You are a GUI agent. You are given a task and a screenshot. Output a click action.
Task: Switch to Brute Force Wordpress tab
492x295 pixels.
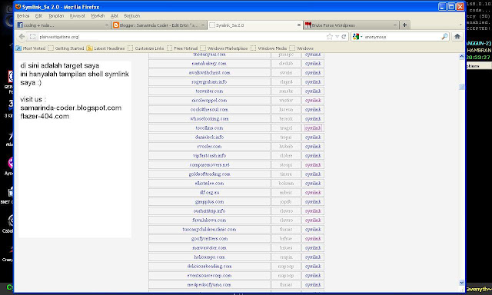point(351,25)
